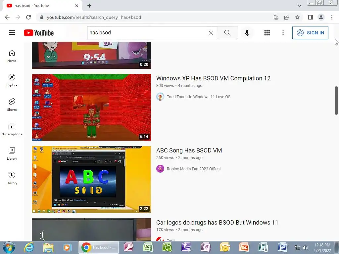Open Windows Explorer folder in taskbar

[x=48, y=247]
